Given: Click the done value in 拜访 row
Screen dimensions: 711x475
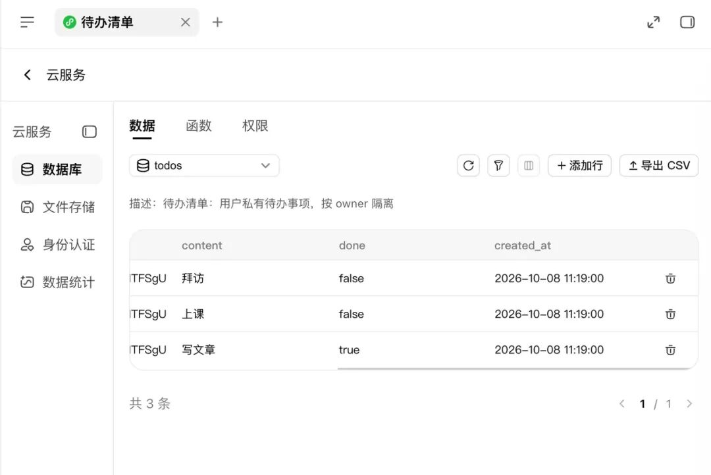Looking at the screenshot, I should click(x=351, y=278).
